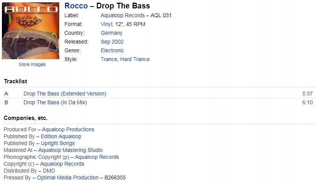This screenshot has width=316, height=184.
Task: Open the Edition Aqualoop publisher link
Action: (x=61, y=136)
